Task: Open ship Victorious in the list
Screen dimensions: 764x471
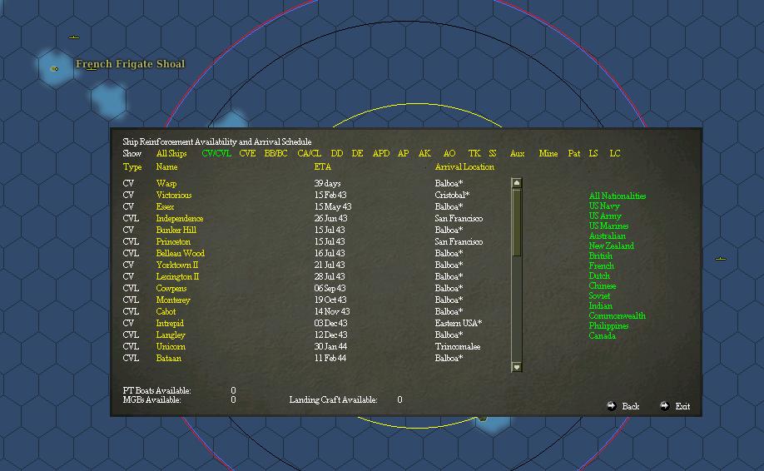Action: (174, 196)
